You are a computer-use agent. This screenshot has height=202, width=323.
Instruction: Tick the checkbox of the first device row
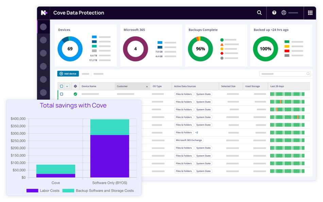click(x=62, y=94)
